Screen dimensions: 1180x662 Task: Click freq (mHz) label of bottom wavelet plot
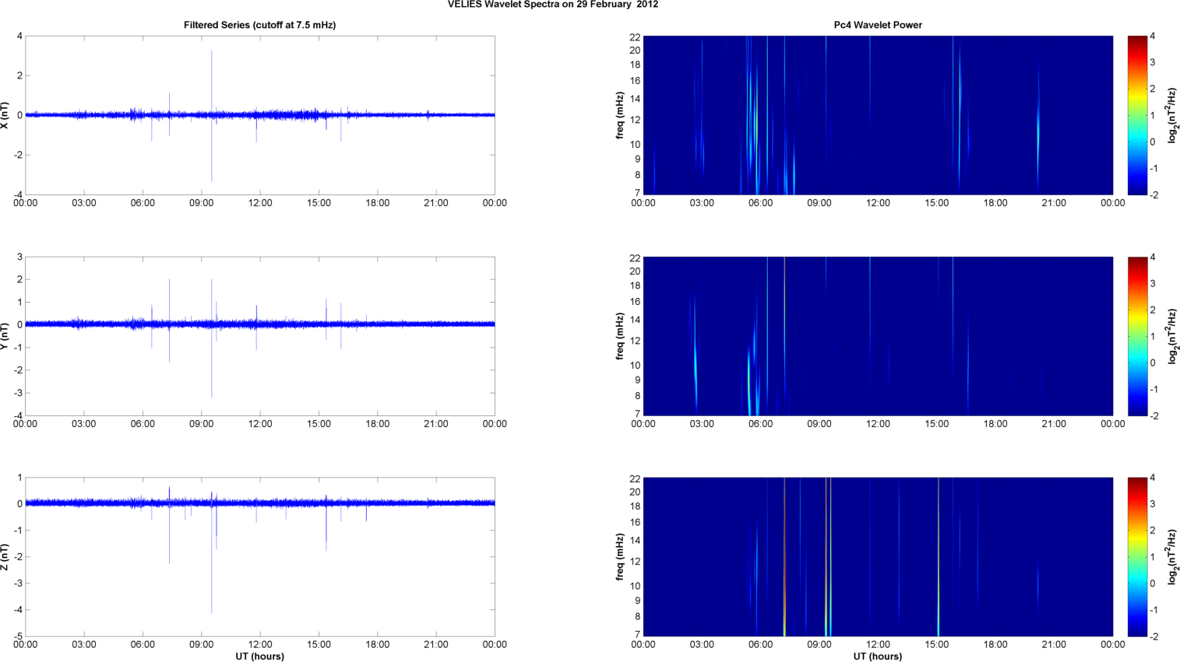620,557
